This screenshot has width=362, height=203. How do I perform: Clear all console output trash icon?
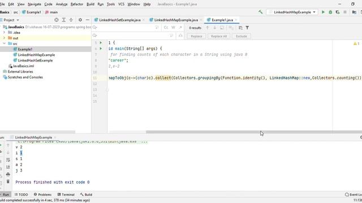[8, 182]
